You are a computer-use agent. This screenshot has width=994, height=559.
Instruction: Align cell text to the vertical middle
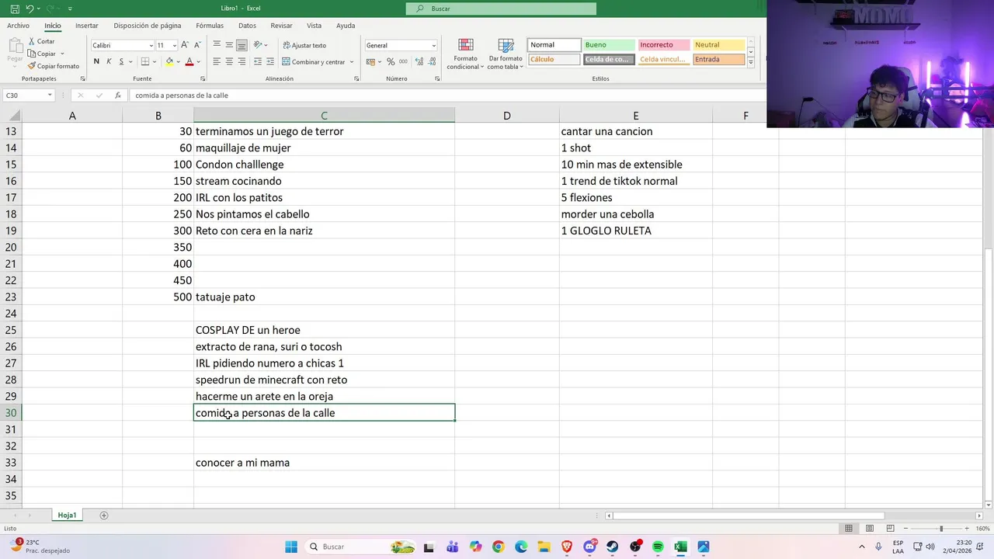click(x=229, y=45)
